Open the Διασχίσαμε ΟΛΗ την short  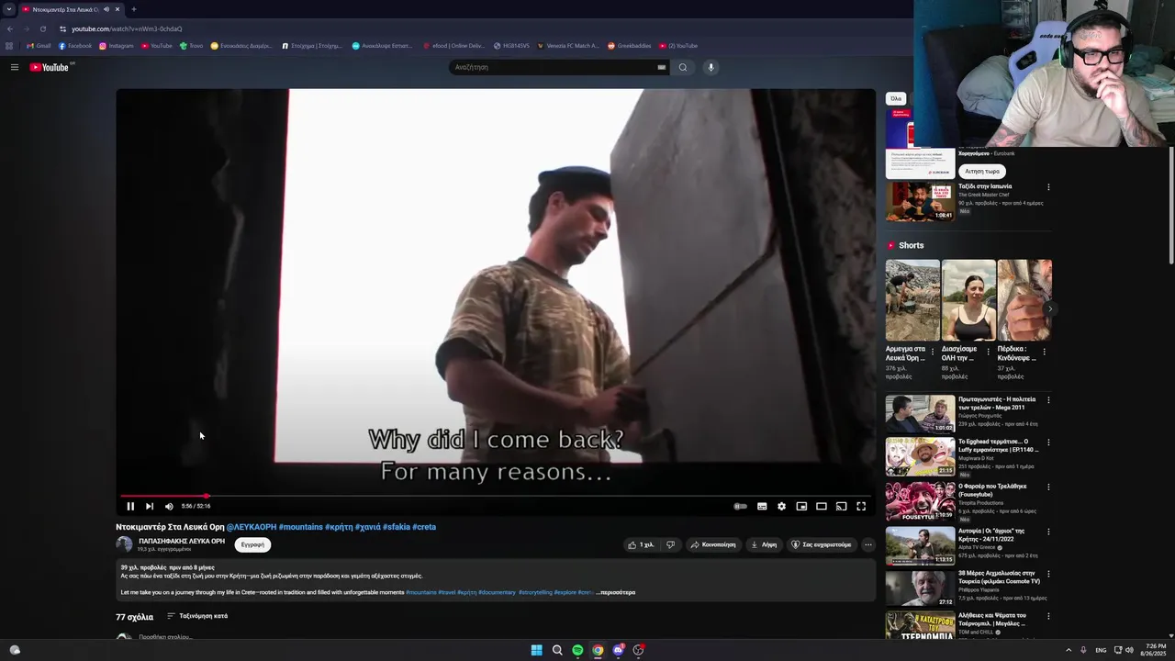(968, 300)
